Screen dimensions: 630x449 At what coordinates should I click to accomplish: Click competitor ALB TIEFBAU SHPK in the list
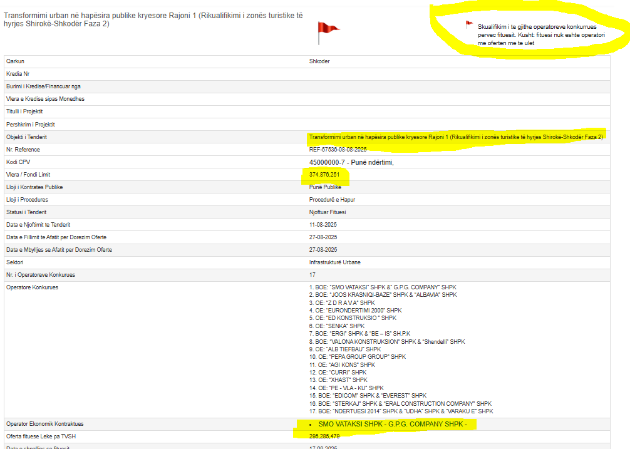(345, 349)
